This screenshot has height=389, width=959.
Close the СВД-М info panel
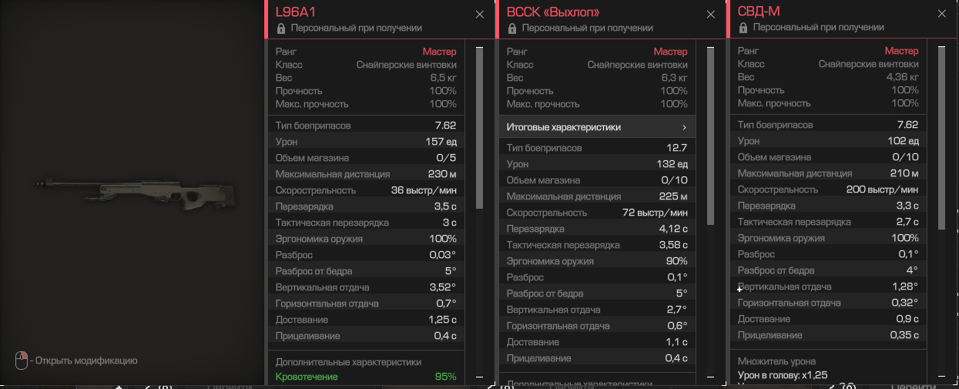pyautogui.click(x=942, y=14)
